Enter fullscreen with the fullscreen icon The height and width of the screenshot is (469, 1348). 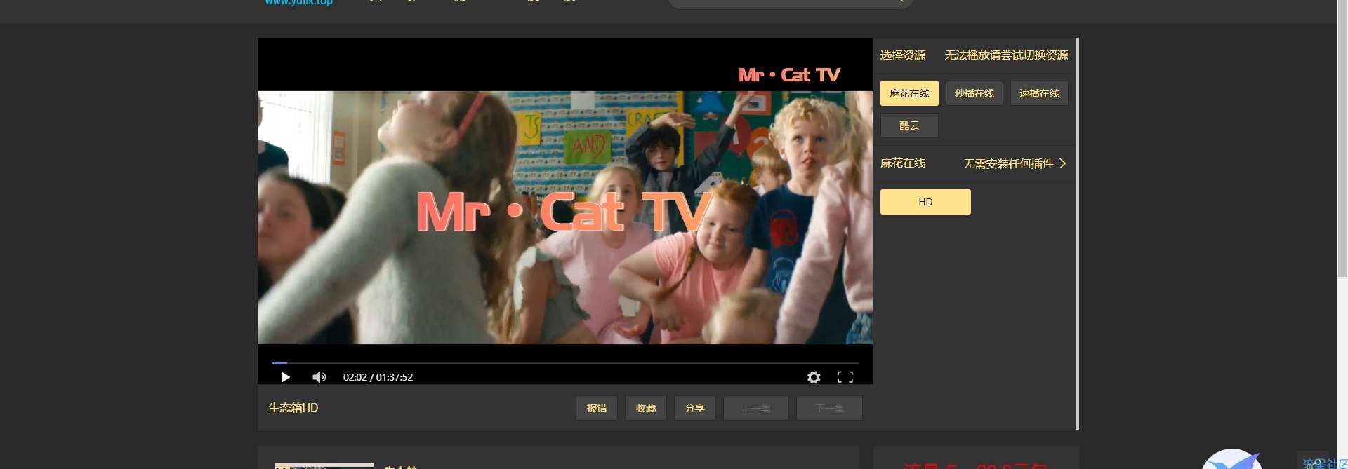tap(845, 377)
